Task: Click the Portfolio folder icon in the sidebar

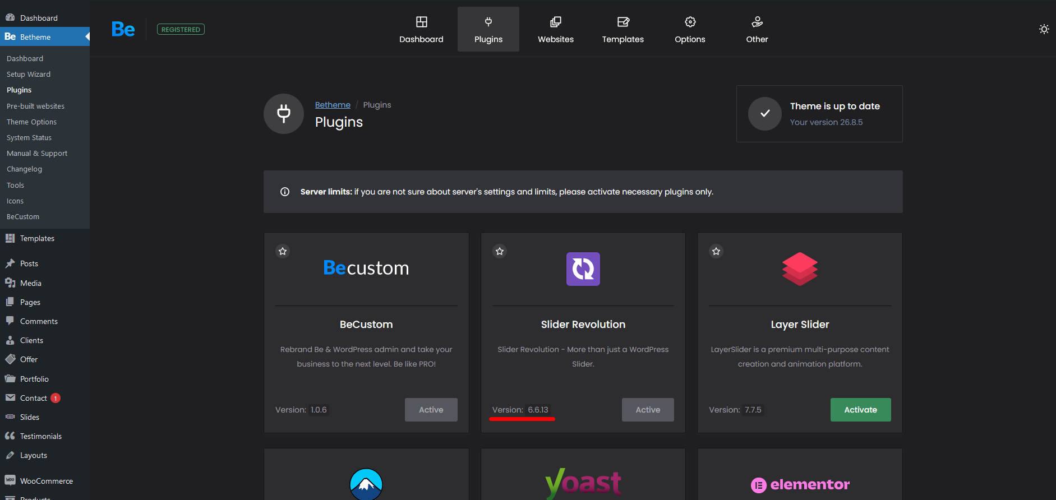Action: point(10,379)
